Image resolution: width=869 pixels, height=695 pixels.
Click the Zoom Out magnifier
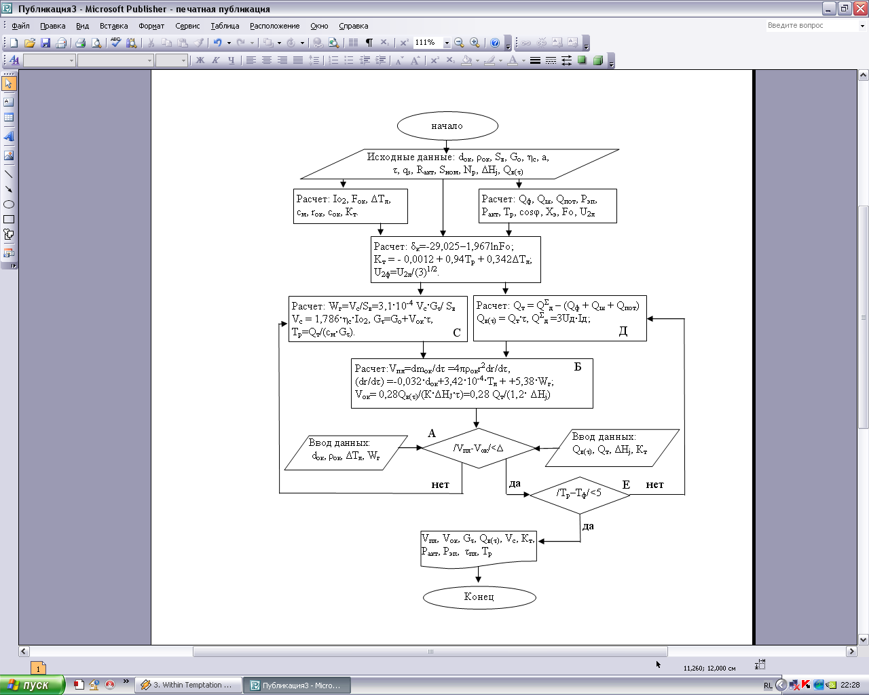459,43
